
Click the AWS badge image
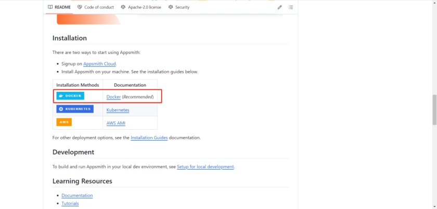click(x=64, y=122)
